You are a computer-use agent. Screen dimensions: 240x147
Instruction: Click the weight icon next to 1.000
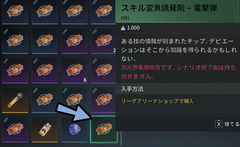[x=123, y=28]
